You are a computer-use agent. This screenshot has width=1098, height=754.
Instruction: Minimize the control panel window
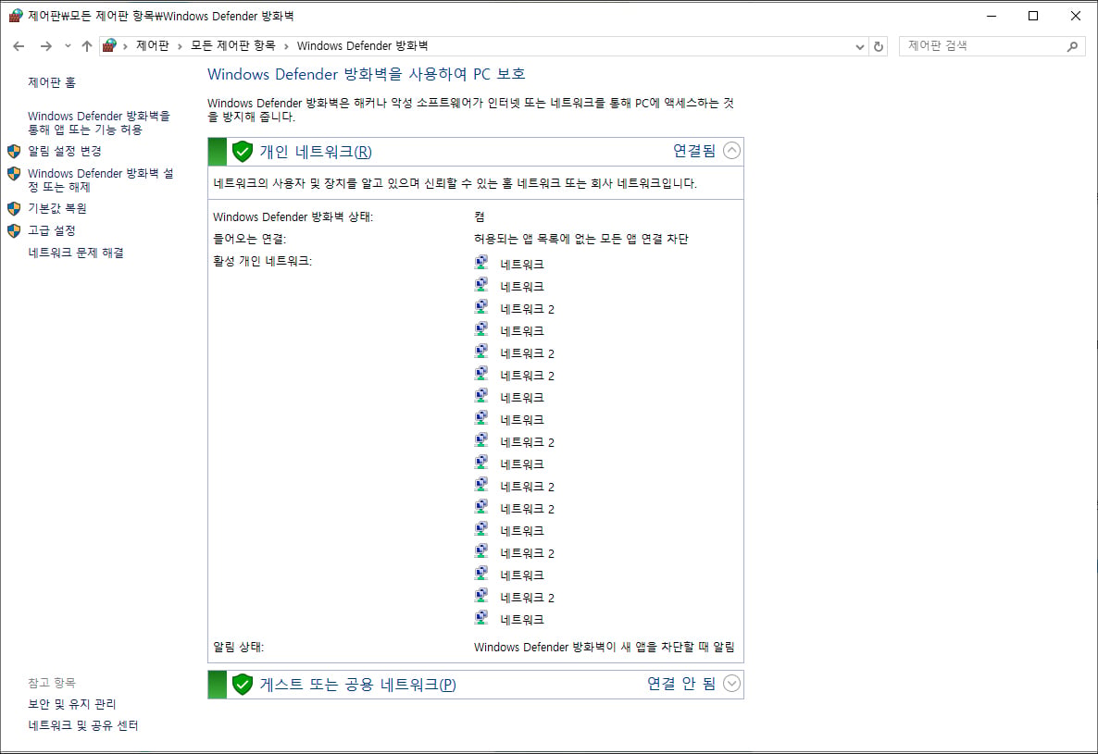tap(992, 16)
